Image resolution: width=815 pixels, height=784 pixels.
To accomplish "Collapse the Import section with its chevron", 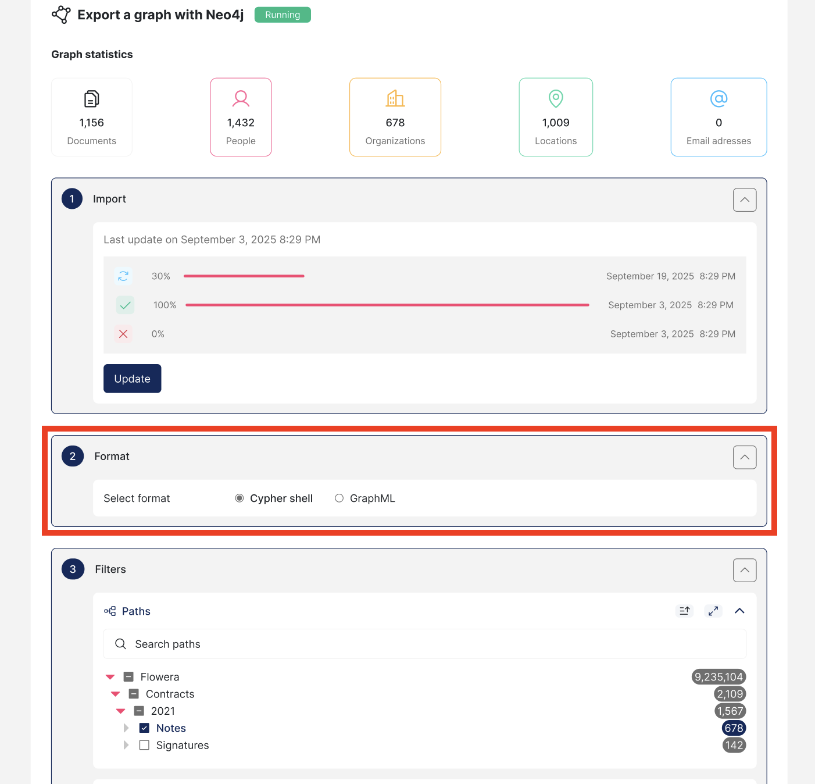I will point(744,199).
